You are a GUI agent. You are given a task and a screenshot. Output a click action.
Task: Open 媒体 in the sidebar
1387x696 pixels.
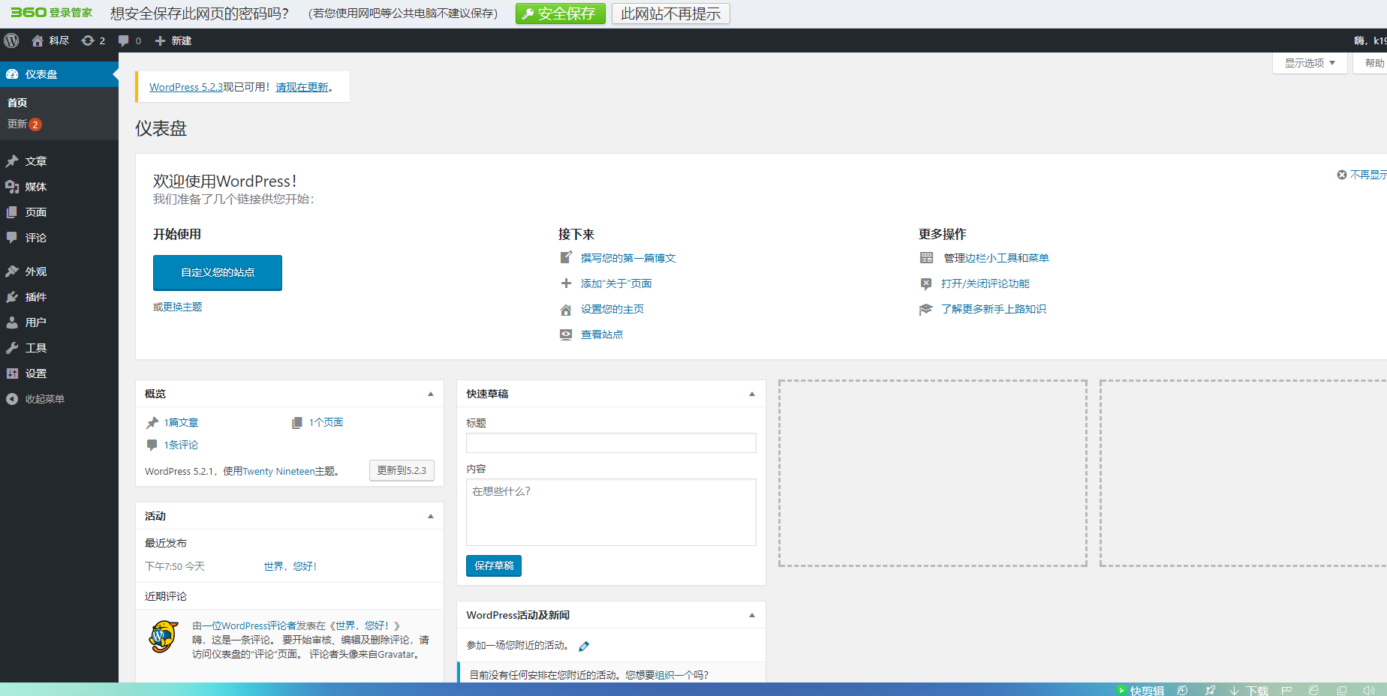59,187
